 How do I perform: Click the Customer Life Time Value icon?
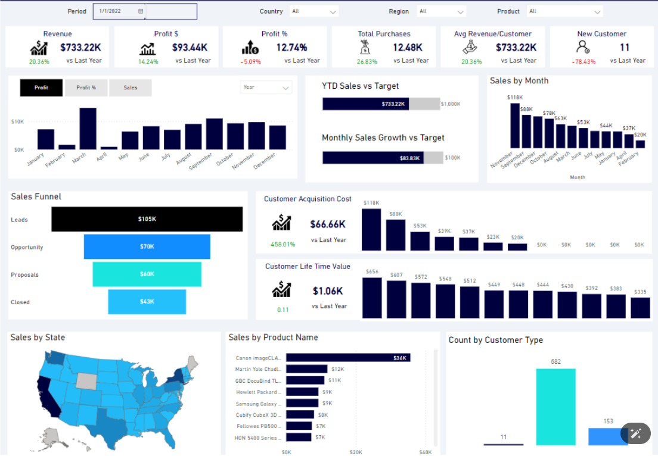click(x=281, y=289)
